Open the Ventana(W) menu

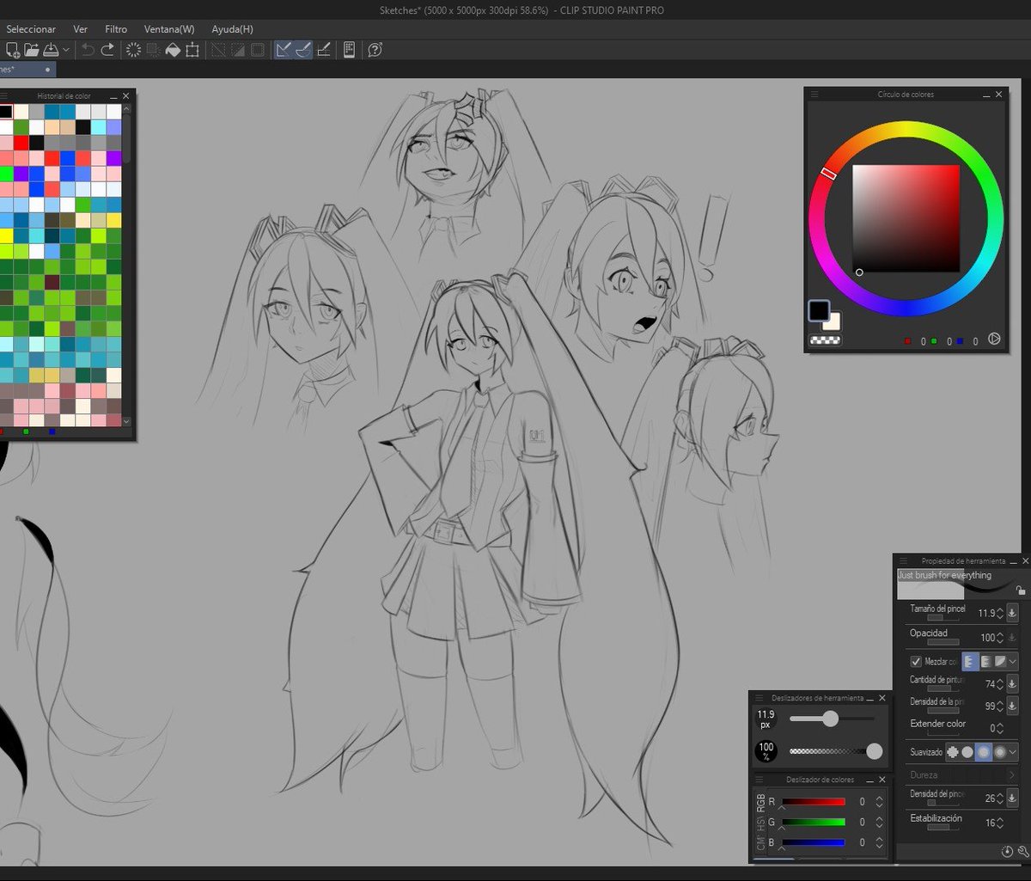[x=169, y=29]
